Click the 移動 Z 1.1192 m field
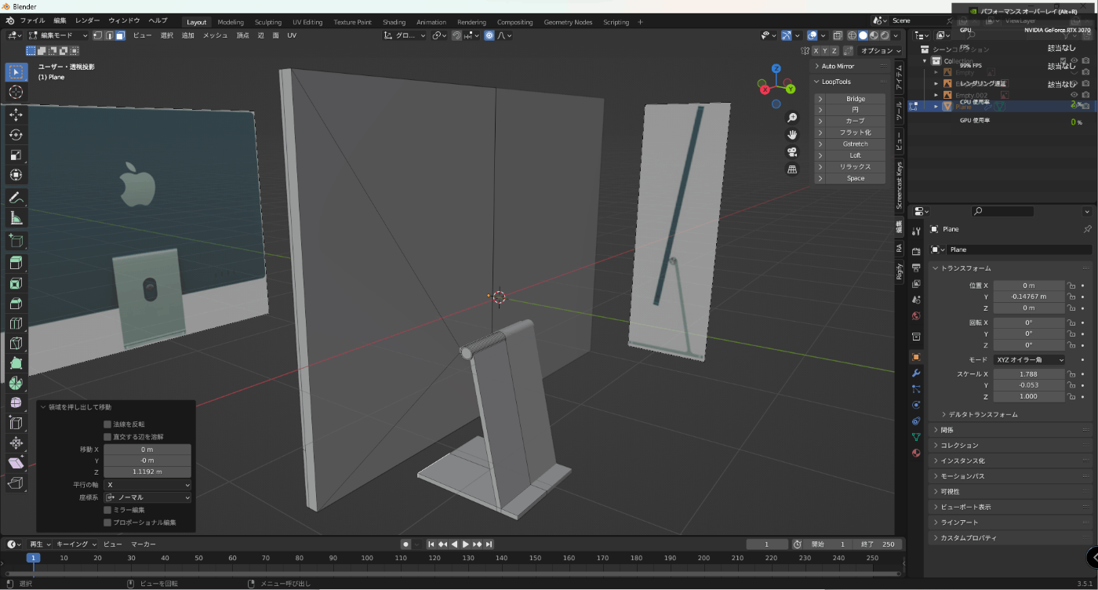 tap(147, 472)
